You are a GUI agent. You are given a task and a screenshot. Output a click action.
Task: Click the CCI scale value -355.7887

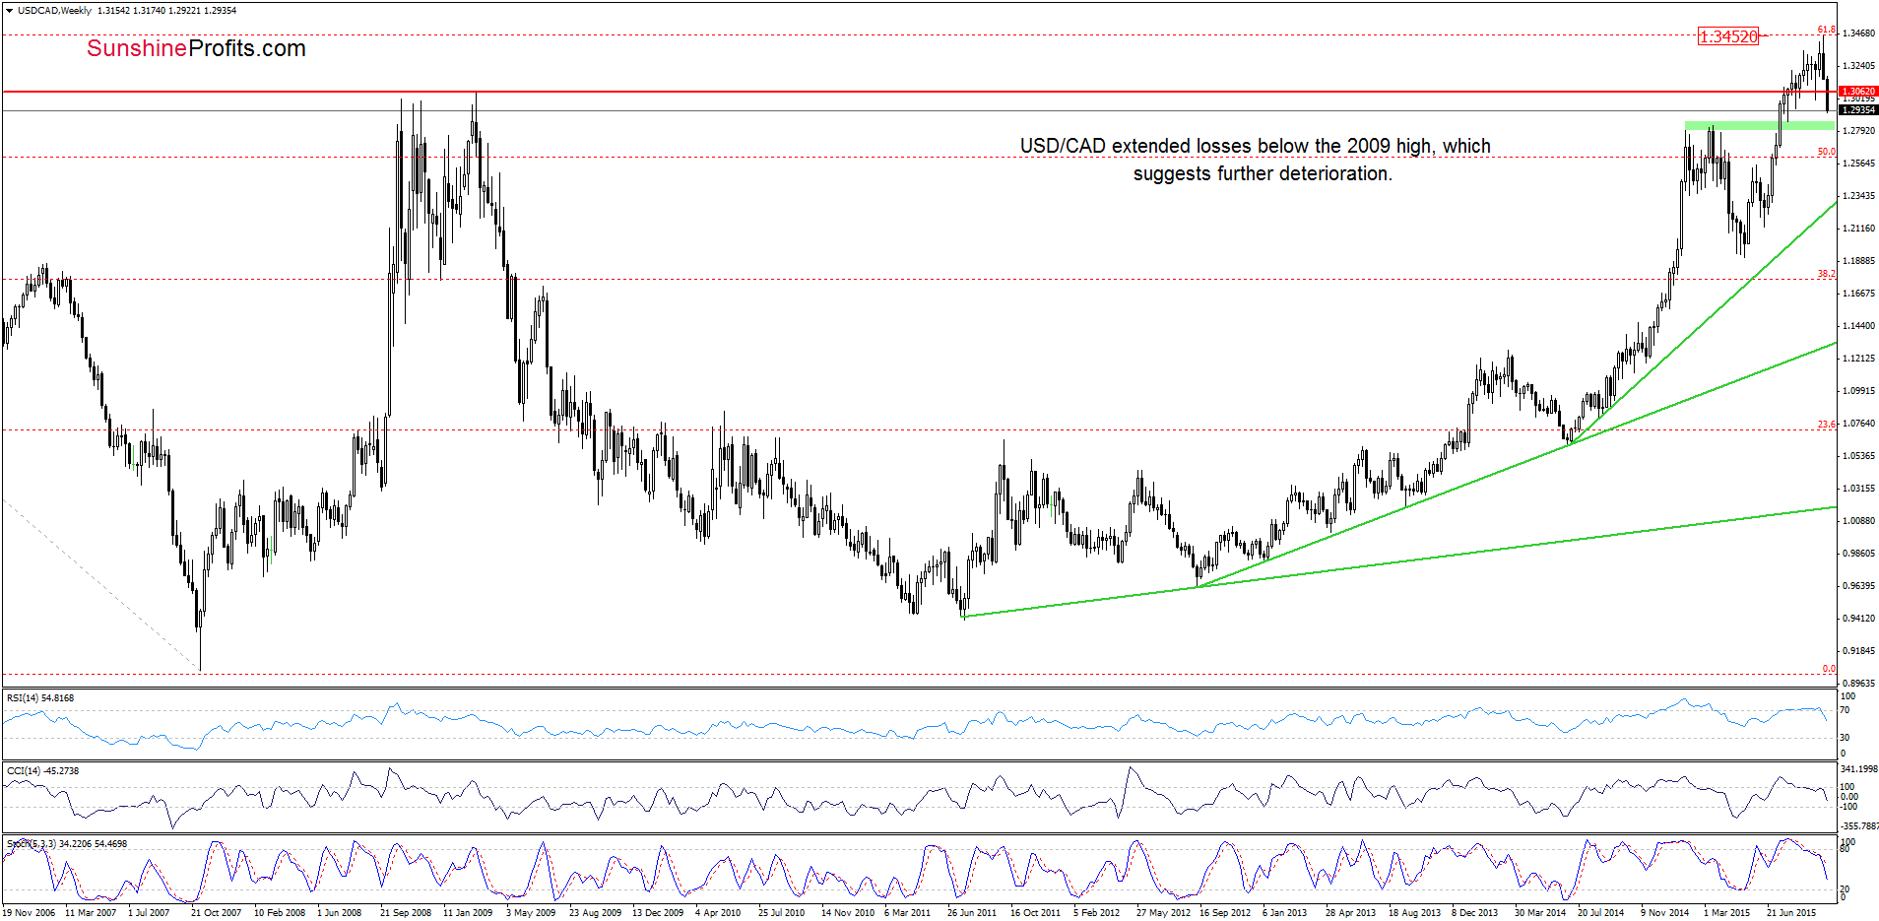[1859, 826]
